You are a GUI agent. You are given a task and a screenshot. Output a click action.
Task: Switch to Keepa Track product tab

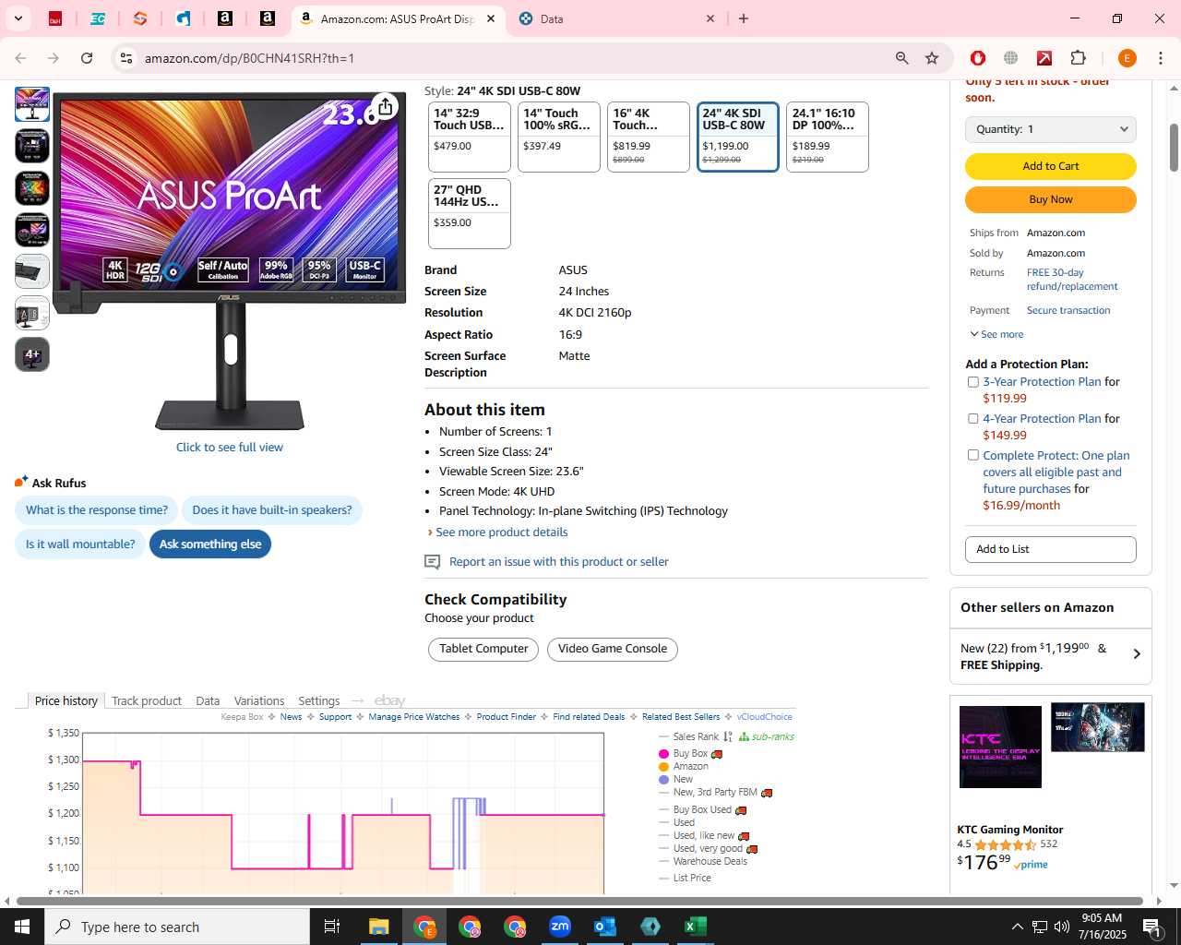(147, 701)
